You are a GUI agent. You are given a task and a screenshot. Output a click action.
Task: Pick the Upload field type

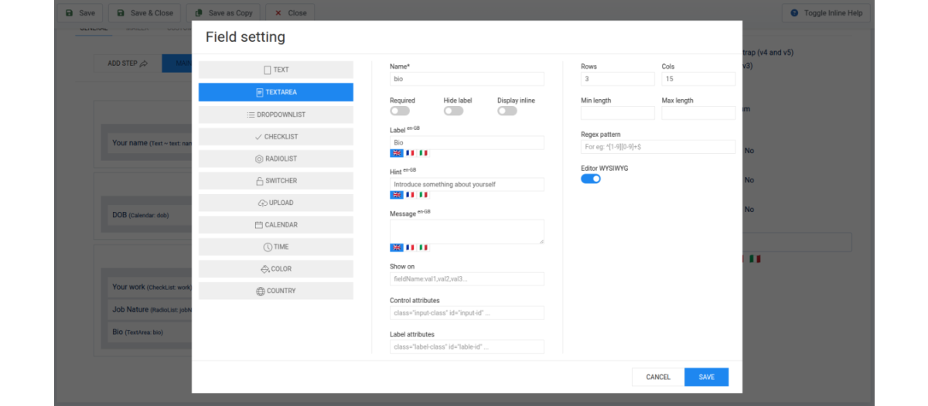(275, 203)
